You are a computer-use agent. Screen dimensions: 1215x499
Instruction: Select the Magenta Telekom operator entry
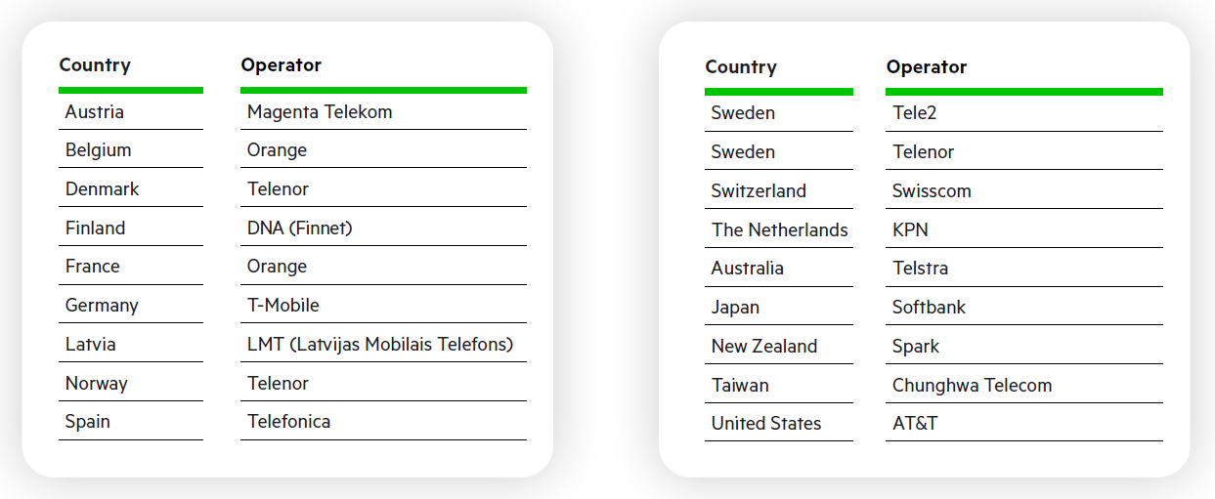[320, 112]
